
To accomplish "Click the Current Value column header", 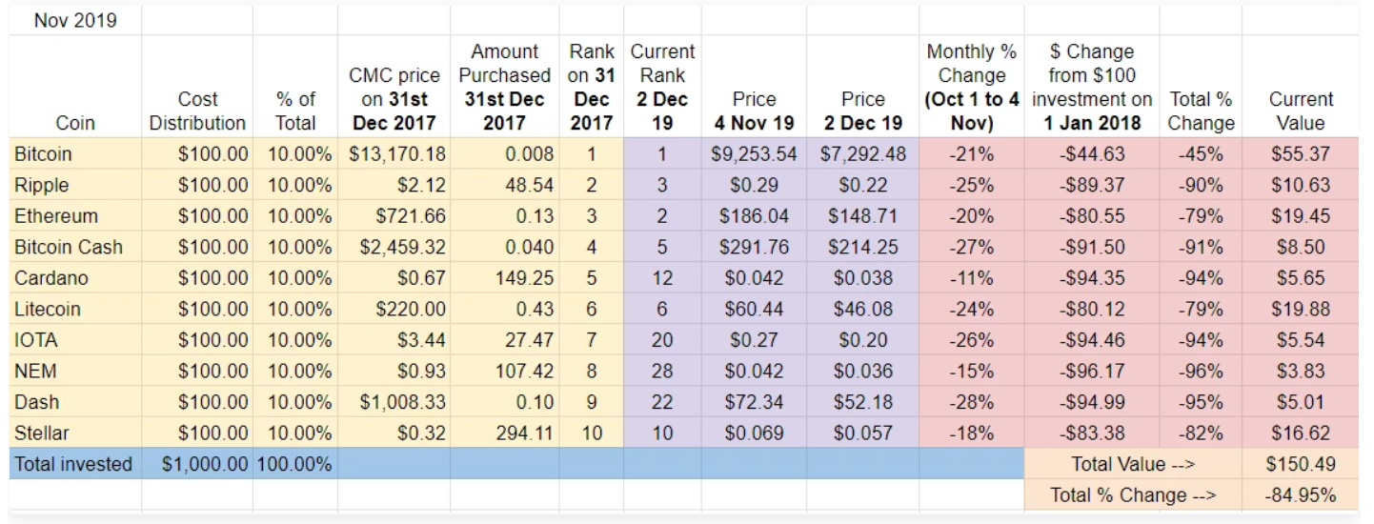I will [1300, 111].
